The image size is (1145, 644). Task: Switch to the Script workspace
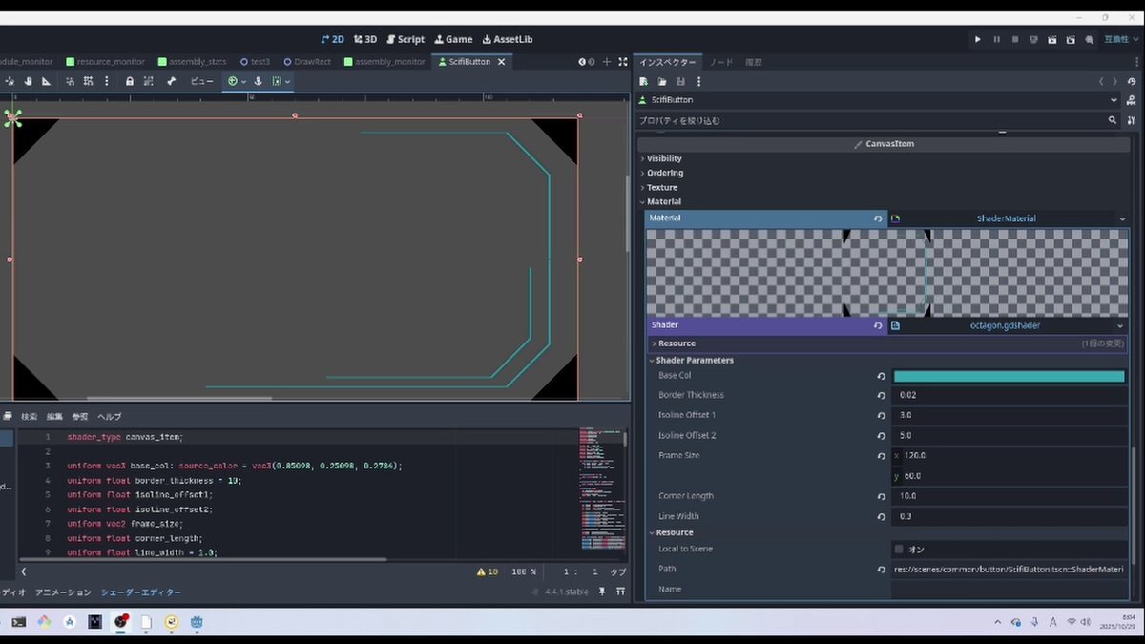405,39
